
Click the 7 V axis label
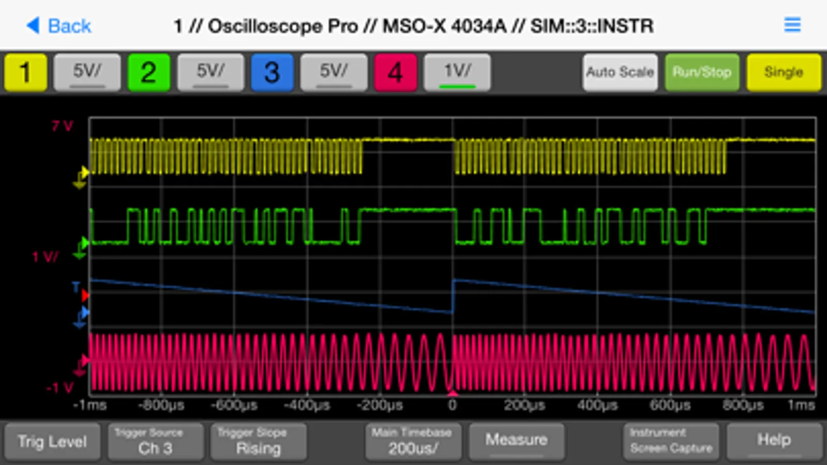tap(63, 126)
